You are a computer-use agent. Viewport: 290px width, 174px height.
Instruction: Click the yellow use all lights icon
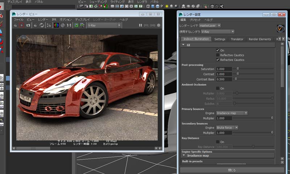click(x=167, y=6)
